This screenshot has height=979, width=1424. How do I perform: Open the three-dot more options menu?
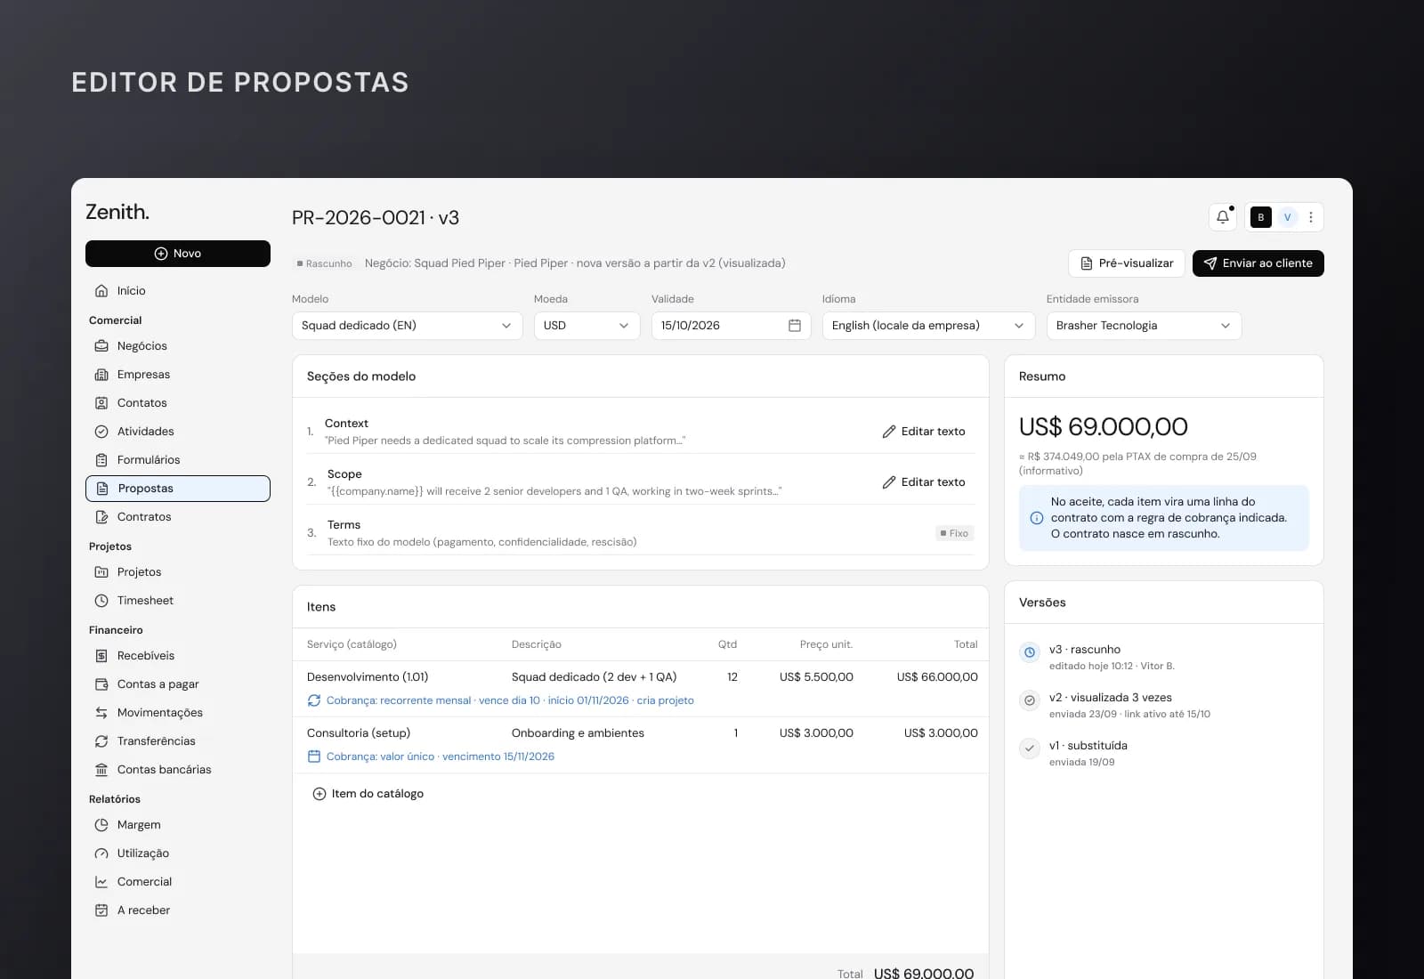(1310, 217)
